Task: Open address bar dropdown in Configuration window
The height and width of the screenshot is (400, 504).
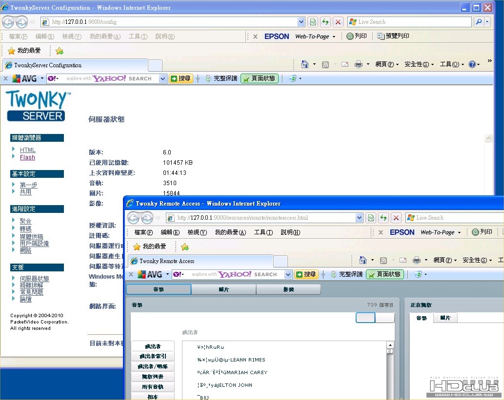Action: 301,22
